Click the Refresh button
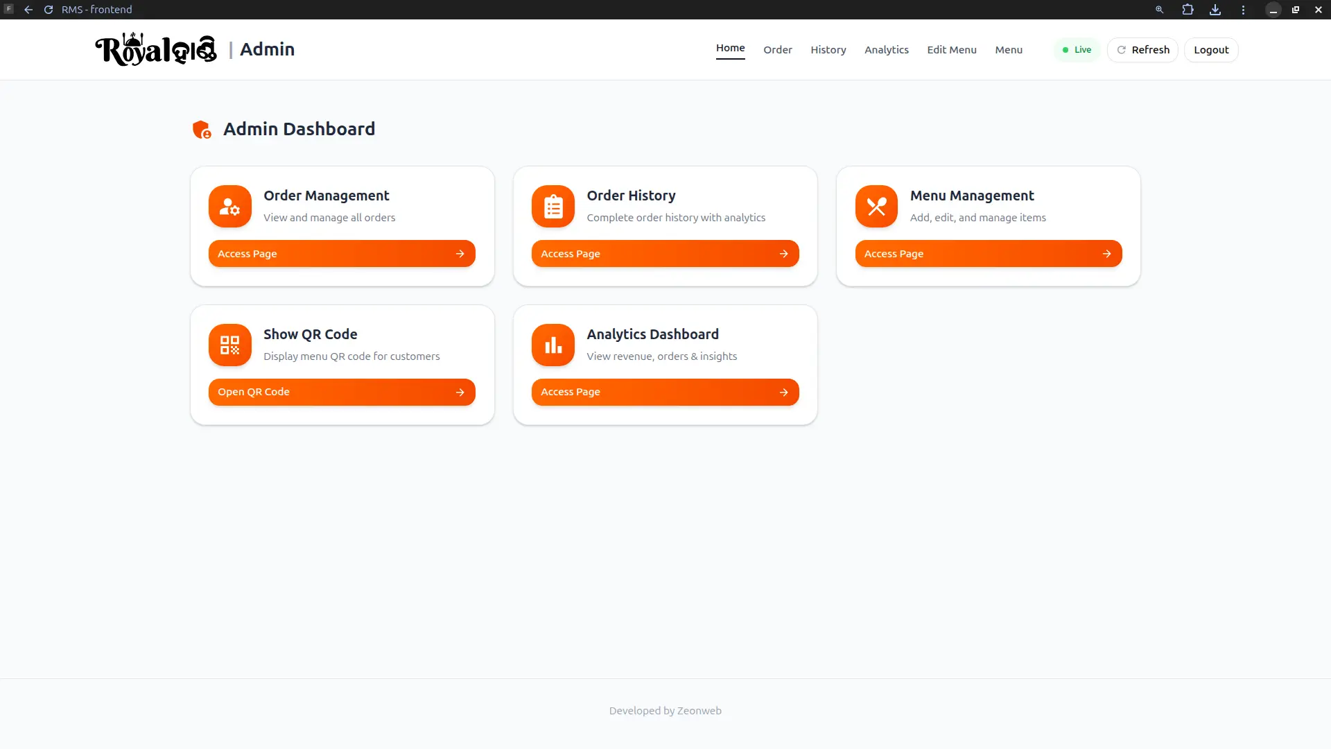1331x749 pixels. coord(1142,50)
